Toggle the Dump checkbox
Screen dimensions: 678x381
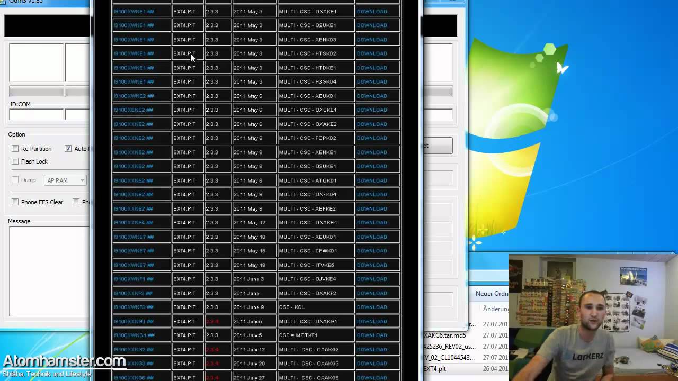pos(15,180)
